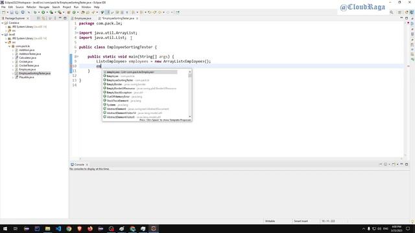Open the Window menu
The height and width of the screenshot is (233, 415).
click(86, 7)
